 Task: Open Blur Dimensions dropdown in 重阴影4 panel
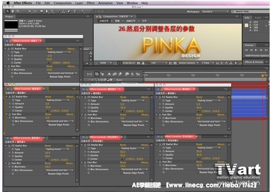59,170
